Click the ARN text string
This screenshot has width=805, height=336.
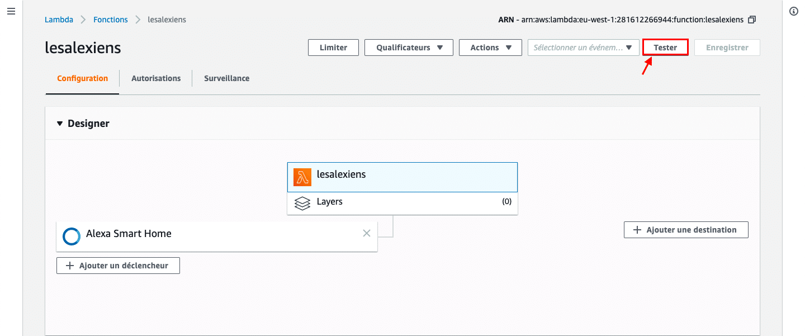tap(621, 20)
